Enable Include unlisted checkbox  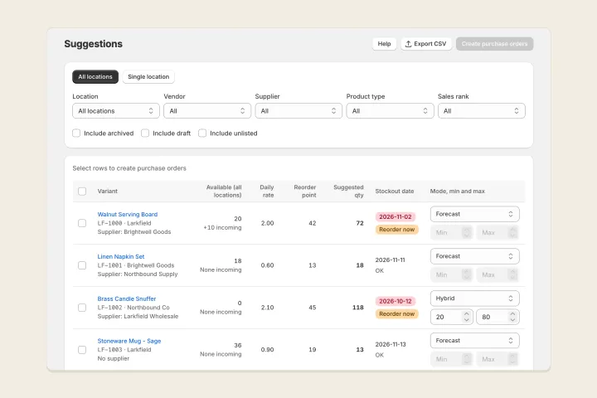coord(202,133)
